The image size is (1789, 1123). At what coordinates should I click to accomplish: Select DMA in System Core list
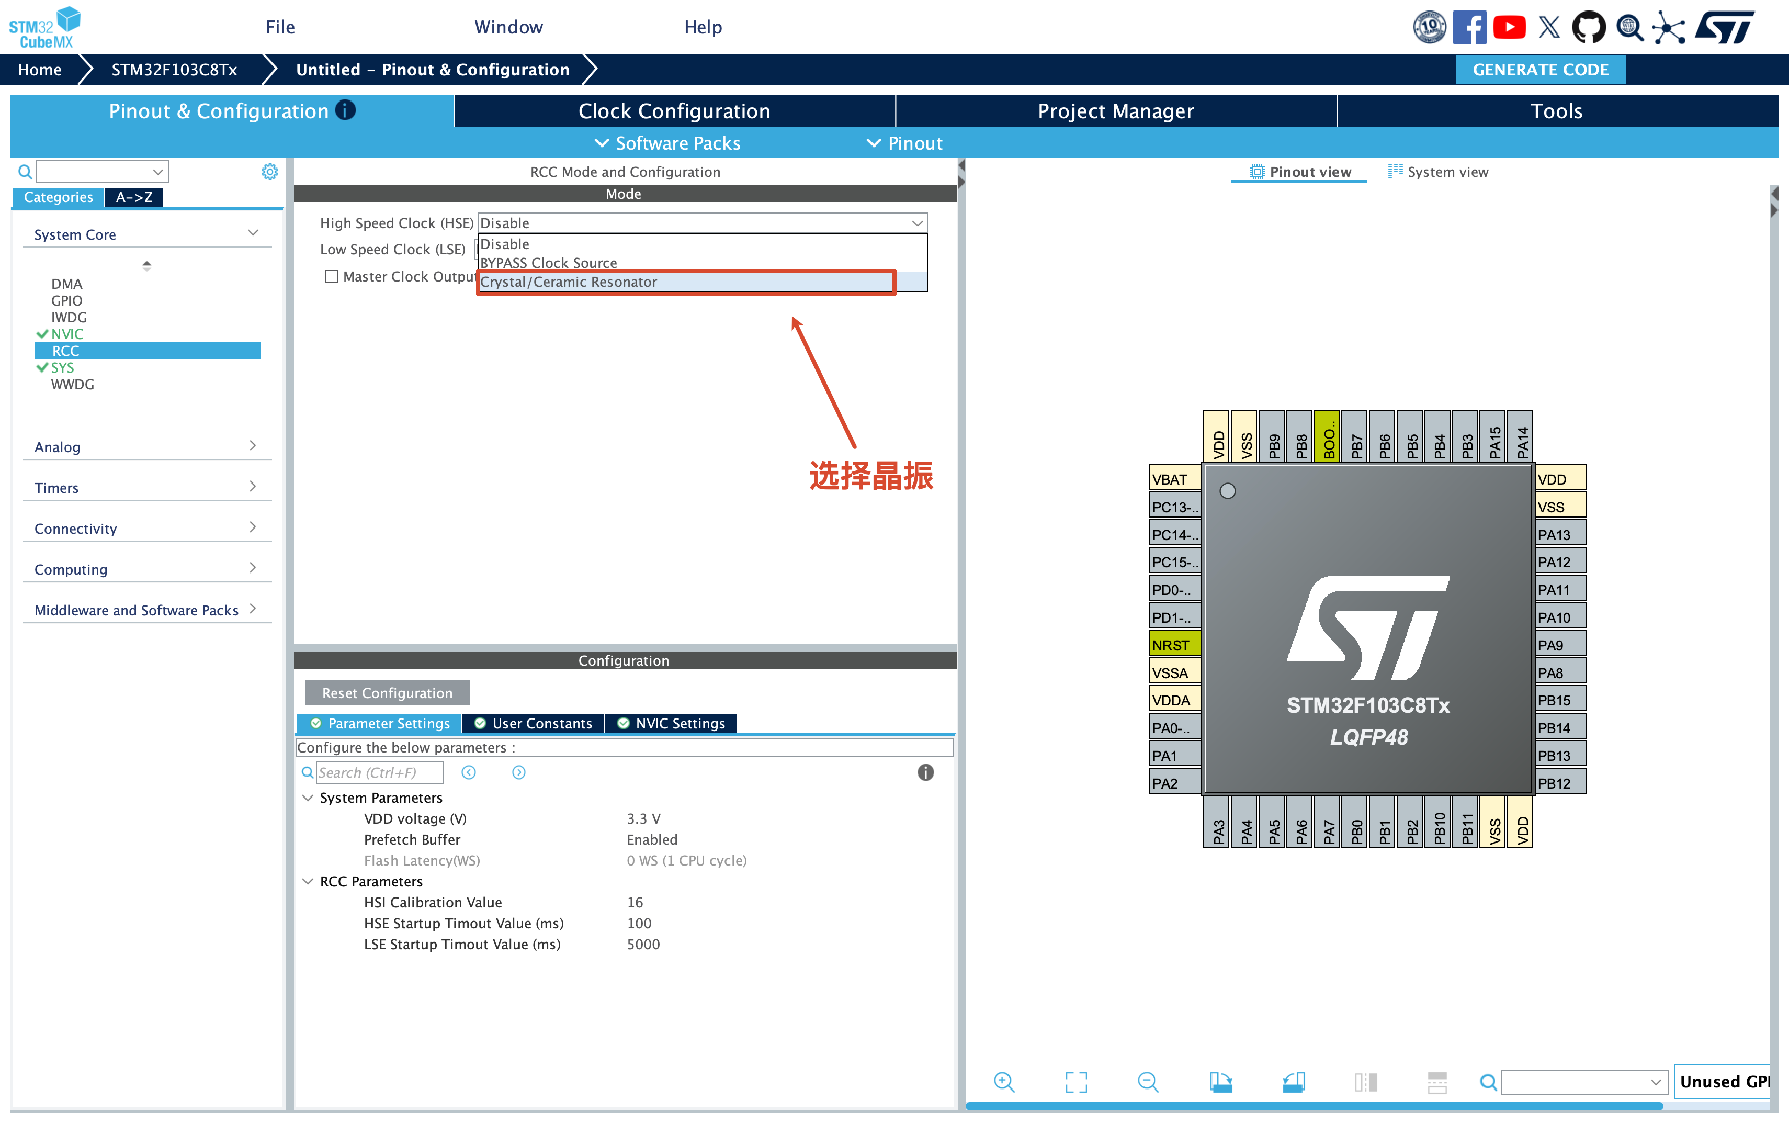[x=66, y=284]
